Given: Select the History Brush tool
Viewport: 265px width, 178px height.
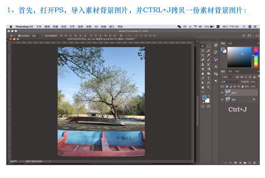Looking at the screenshot, I should point(209,64).
